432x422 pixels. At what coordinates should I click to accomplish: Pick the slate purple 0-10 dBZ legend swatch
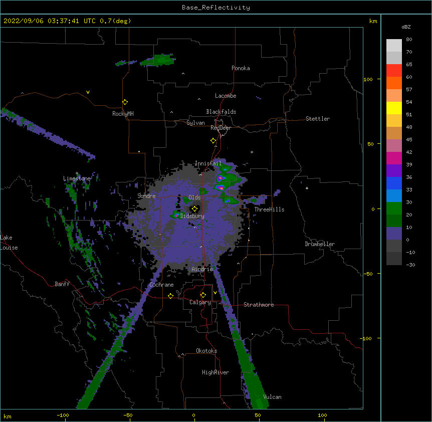tap(394, 234)
